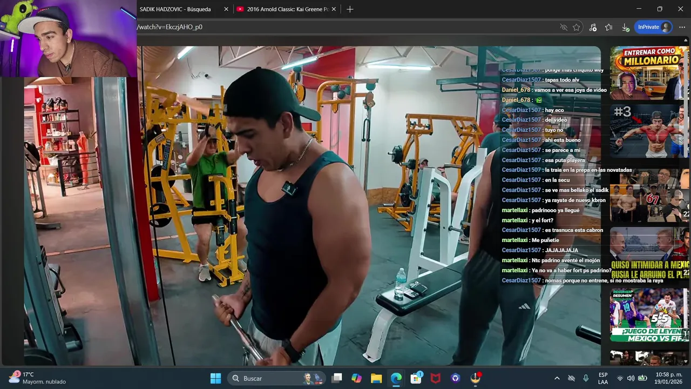Viewport: 691px width, 389px height.
Task: Open the Windows Start menu
Action: point(215,378)
